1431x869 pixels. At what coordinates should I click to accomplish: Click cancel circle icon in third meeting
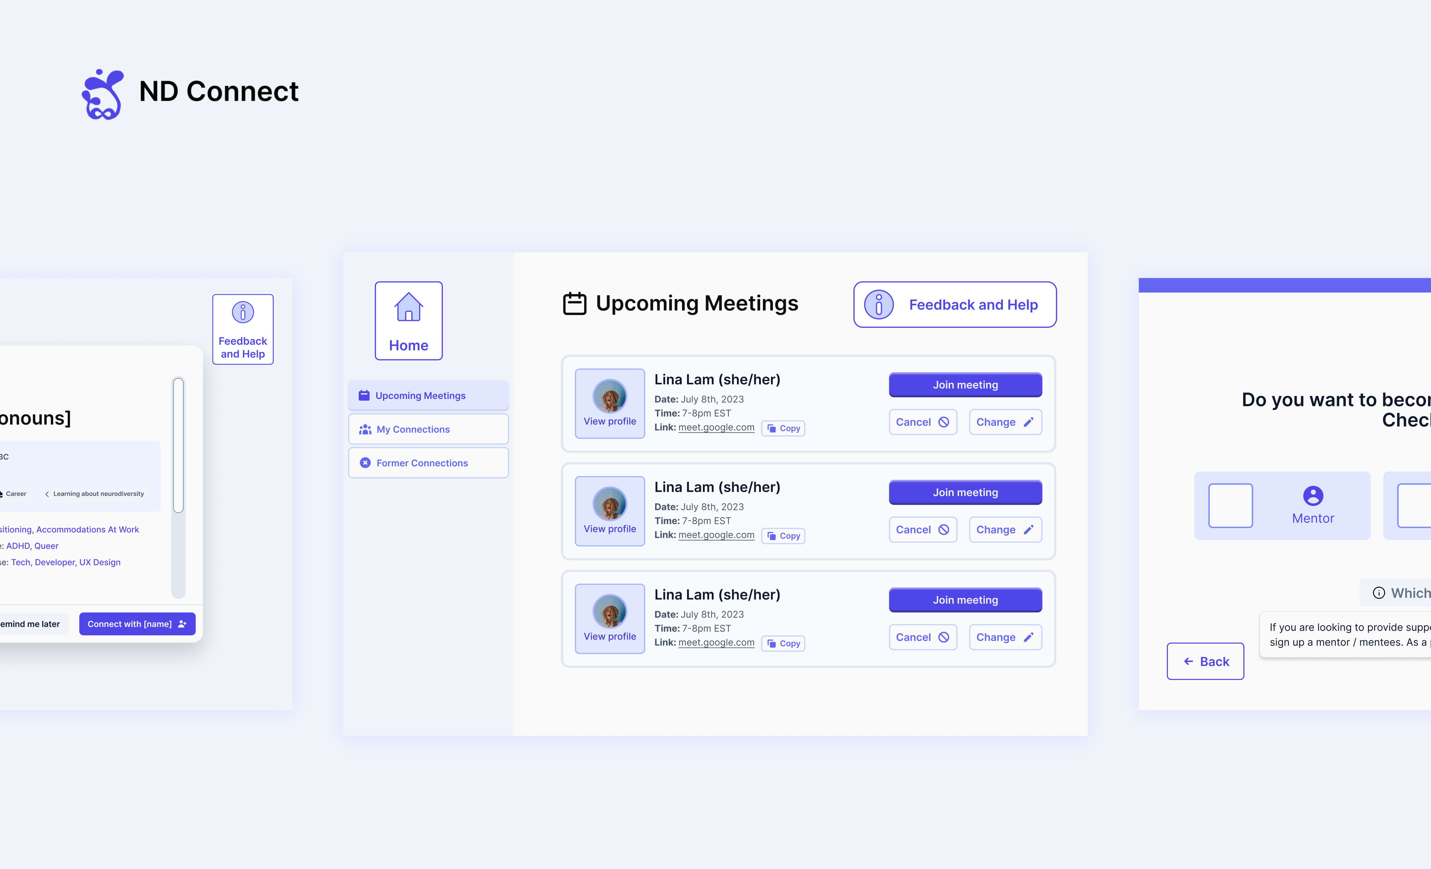click(944, 637)
